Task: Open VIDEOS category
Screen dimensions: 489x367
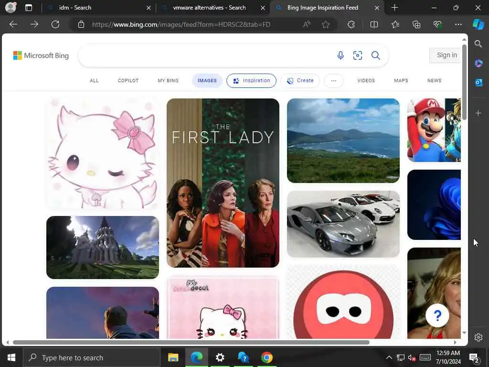Action: click(366, 80)
